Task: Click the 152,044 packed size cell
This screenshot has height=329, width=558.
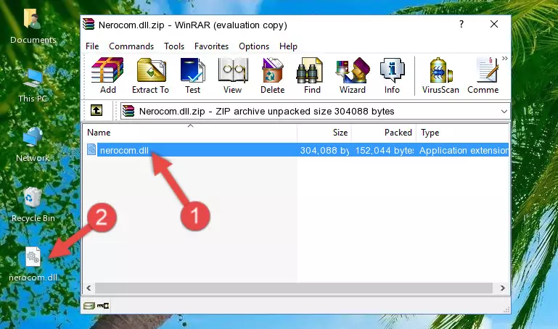Action: point(385,150)
